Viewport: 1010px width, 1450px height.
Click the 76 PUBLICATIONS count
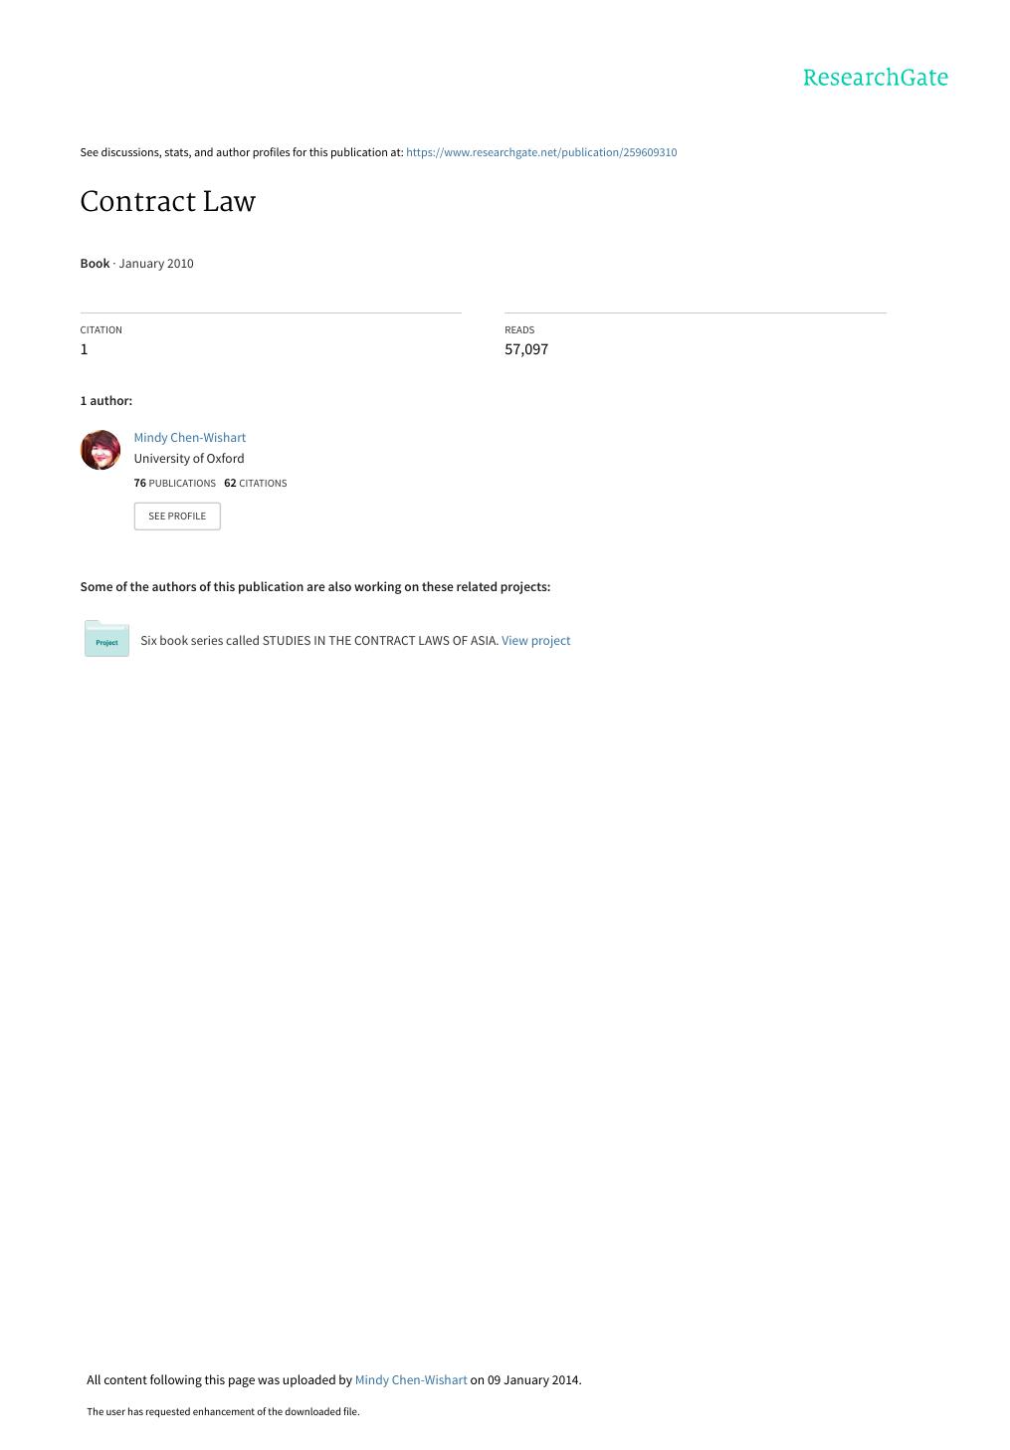(174, 484)
